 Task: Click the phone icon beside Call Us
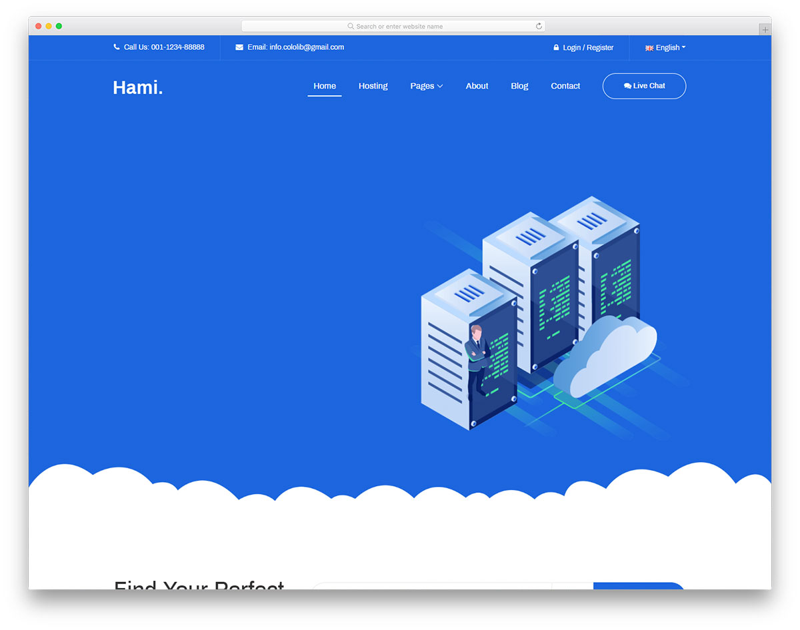tap(117, 47)
